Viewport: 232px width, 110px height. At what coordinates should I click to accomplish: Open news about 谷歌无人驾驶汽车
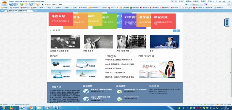pyautogui.click(x=120, y=77)
